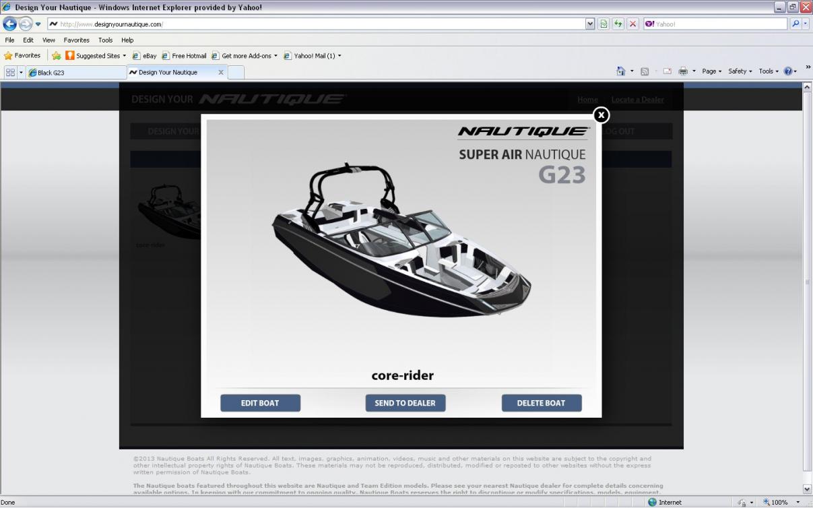Open the Help menu
The height and width of the screenshot is (508, 813).
point(127,40)
